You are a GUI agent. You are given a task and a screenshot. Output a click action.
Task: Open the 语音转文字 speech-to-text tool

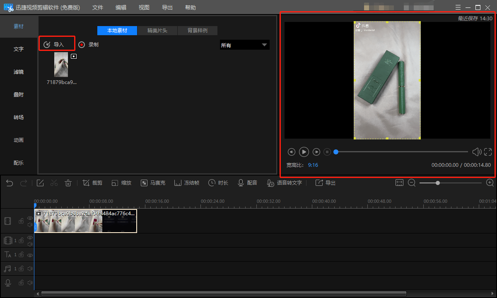284,183
